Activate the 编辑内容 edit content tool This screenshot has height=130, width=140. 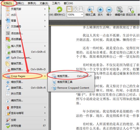pyautogui.click(x=120, y=11)
